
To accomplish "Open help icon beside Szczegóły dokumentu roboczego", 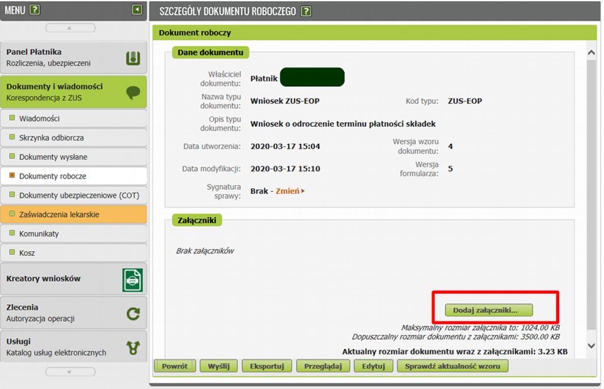I will [x=306, y=11].
